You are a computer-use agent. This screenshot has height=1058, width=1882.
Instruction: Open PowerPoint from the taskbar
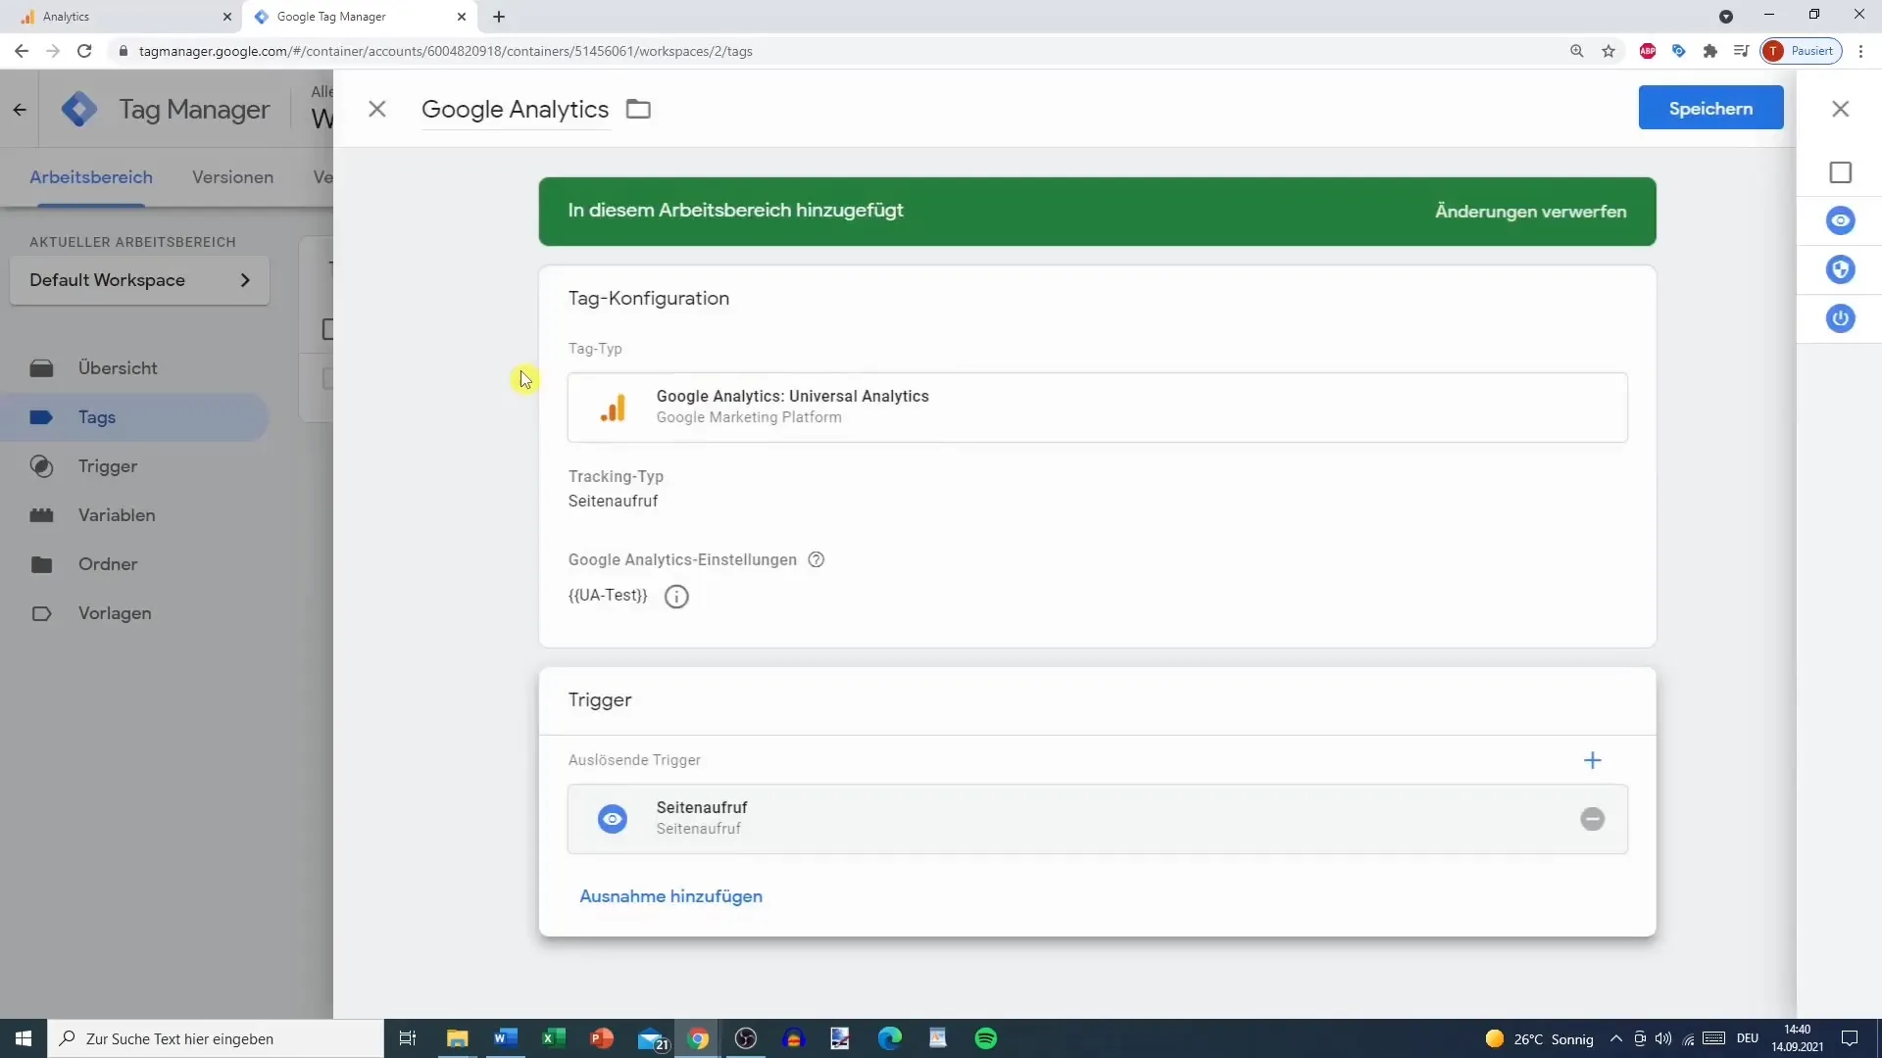[602, 1038]
